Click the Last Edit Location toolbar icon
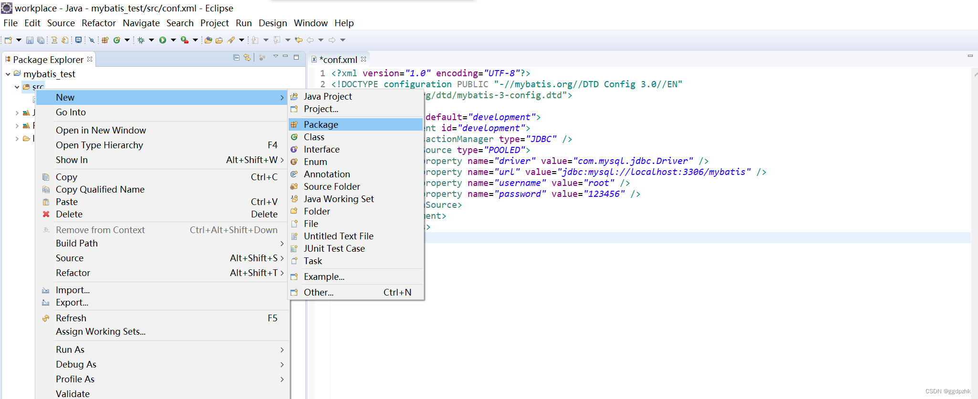This screenshot has height=399, width=978. [299, 40]
